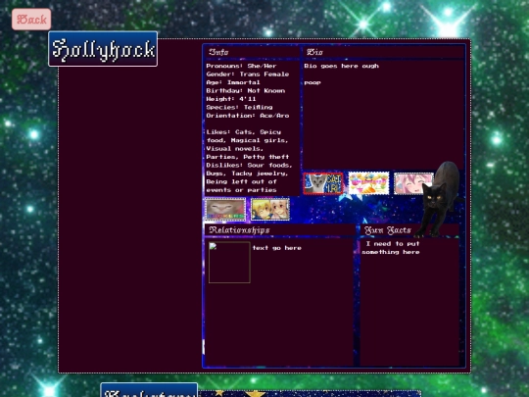Click the 'I need to put something here' text

pos(391,248)
